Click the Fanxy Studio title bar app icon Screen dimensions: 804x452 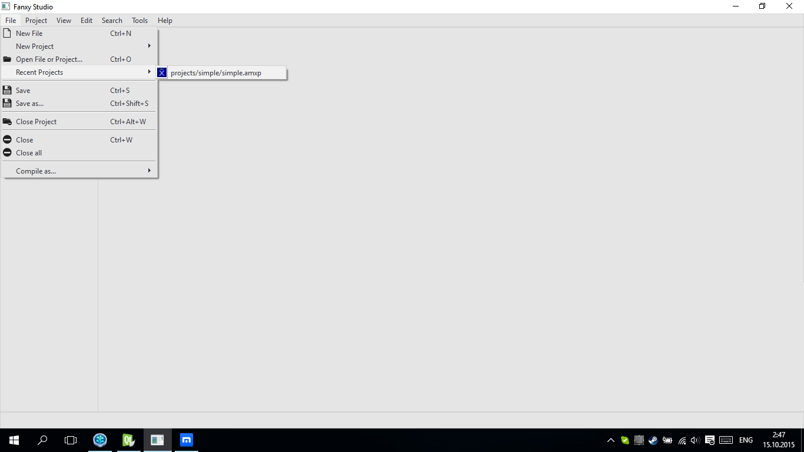coord(6,6)
